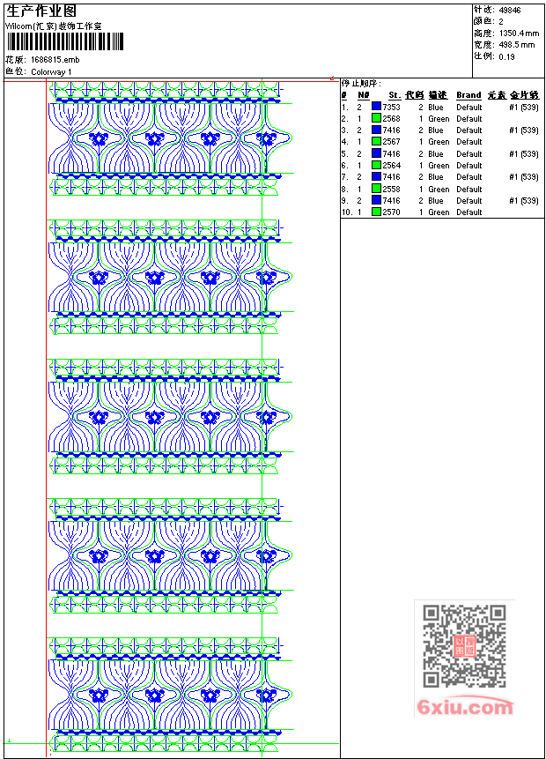The image size is (546, 759).
Task: Pick the green swatch beside 2564
Action: tap(376, 166)
